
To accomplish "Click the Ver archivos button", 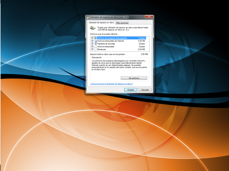I will click(x=134, y=78).
